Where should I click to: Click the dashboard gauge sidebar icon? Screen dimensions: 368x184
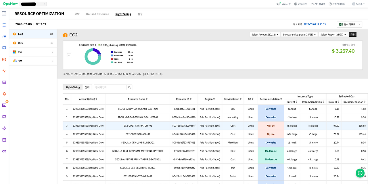pos(4,36)
